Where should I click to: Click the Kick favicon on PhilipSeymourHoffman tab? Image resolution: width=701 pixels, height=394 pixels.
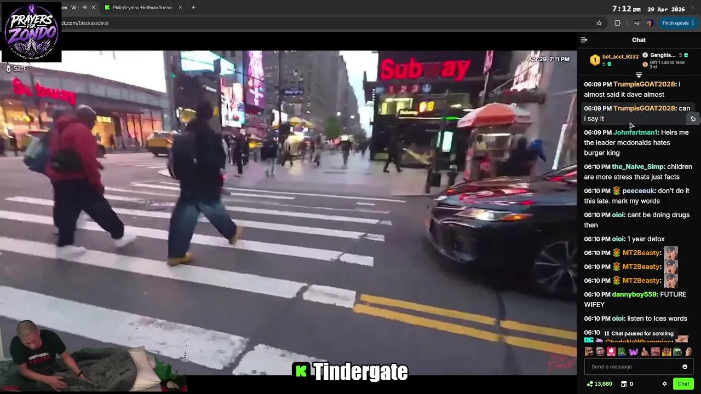107,8
